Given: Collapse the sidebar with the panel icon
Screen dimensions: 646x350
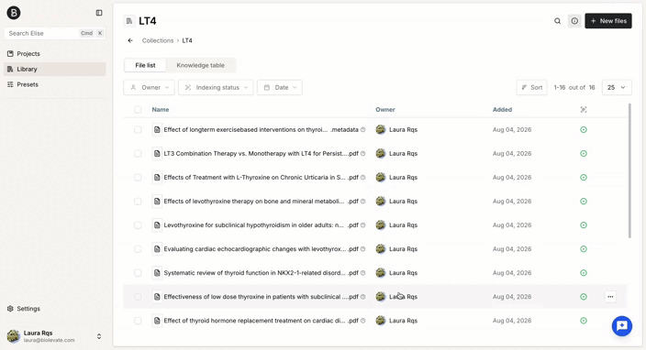Looking at the screenshot, I should pos(99,13).
